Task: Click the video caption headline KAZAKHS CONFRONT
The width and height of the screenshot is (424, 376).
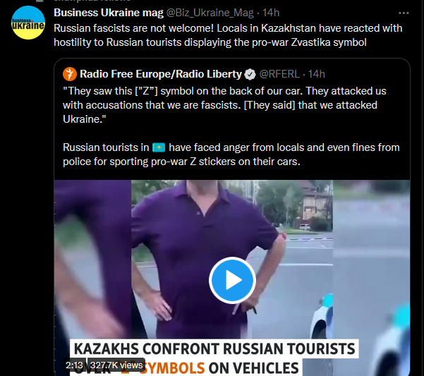Action: [x=214, y=348]
